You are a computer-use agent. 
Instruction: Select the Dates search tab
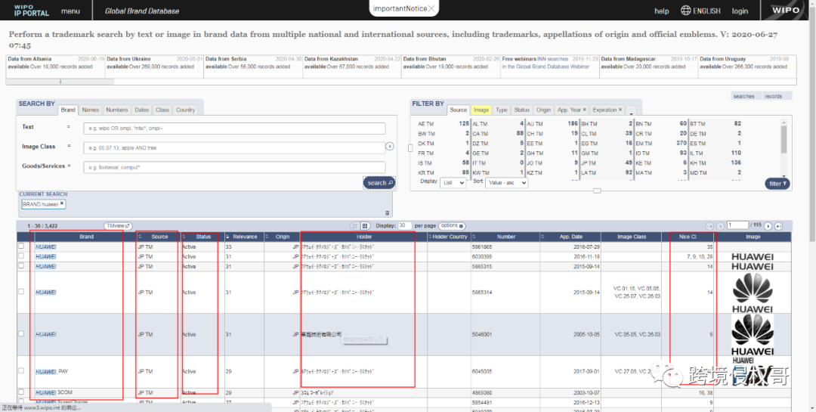pos(141,110)
